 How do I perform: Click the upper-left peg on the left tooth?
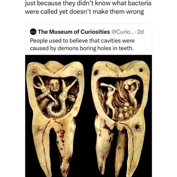click(35, 71)
